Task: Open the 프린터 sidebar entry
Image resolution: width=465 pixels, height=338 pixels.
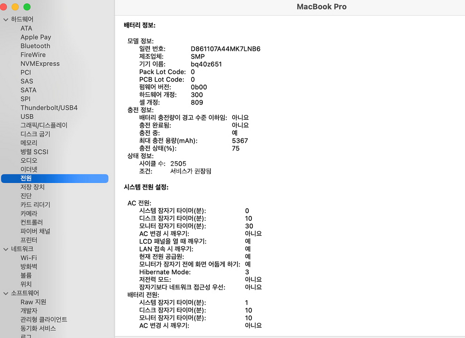Action: [x=29, y=240]
